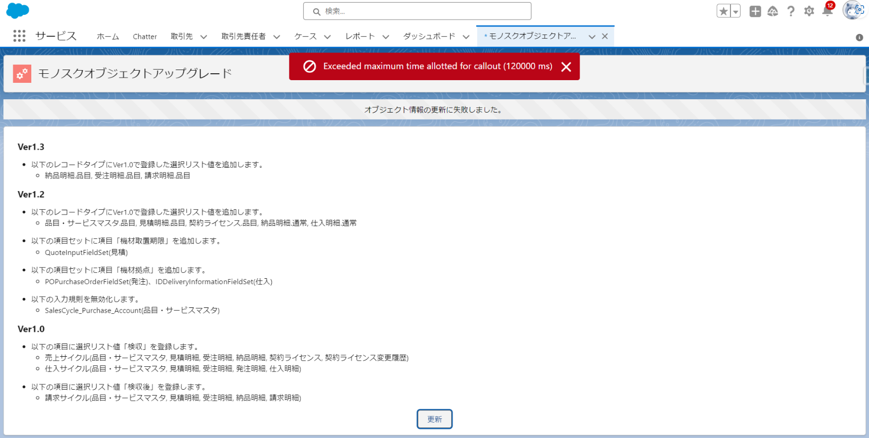Screen dimensions: 869x438
Task: Close the モノスクオブジェクトアップグレード tab
Action: click(x=605, y=37)
